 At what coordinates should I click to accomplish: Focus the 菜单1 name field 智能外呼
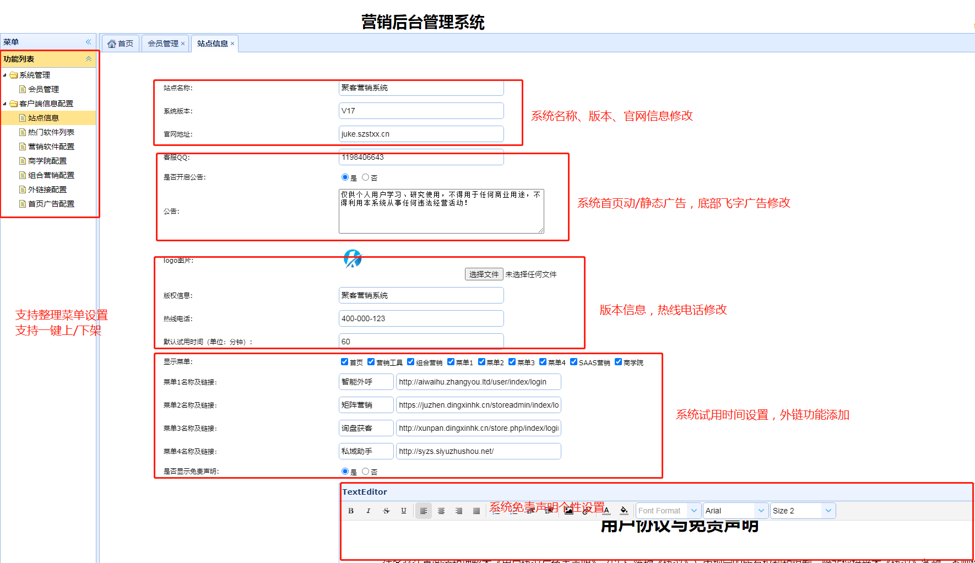pos(366,382)
